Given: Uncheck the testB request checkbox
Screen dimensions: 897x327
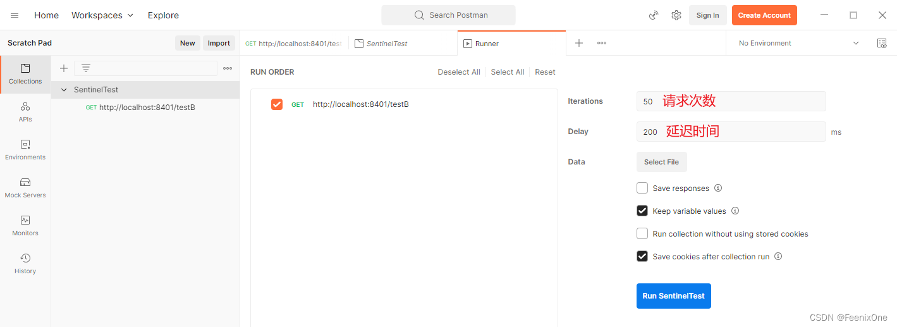Looking at the screenshot, I should point(277,104).
